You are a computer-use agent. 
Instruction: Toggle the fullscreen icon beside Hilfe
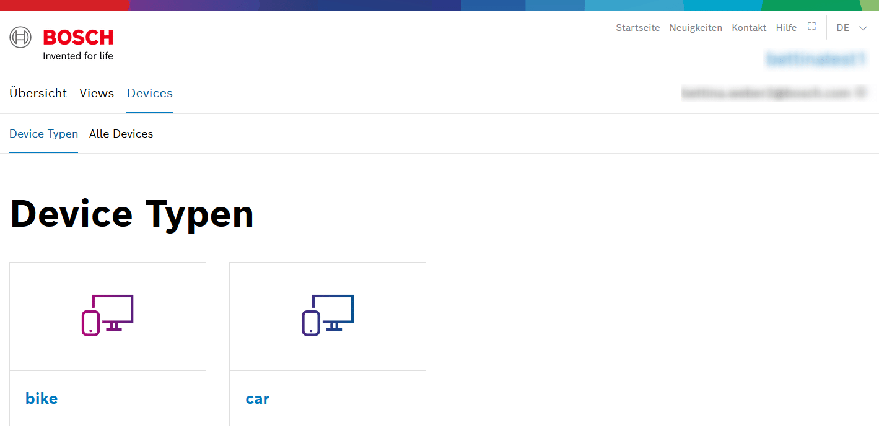coord(811,27)
